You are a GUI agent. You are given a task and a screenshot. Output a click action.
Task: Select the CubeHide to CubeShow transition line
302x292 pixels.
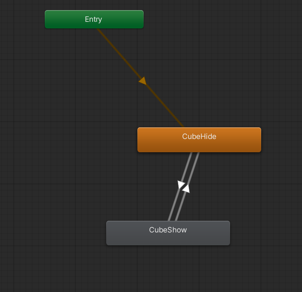click(174, 206)
